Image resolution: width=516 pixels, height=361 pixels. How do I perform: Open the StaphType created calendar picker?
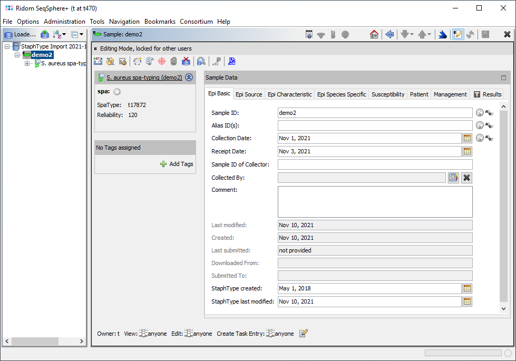tap(467, 288)
